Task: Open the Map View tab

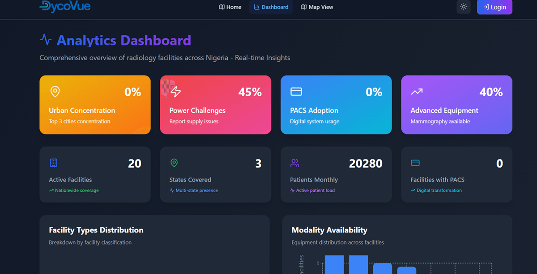Action: coord(317,7)
